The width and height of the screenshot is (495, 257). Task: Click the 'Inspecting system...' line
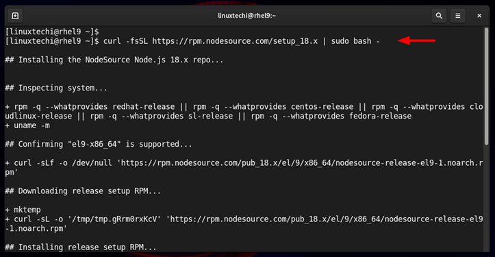[56, 88]
